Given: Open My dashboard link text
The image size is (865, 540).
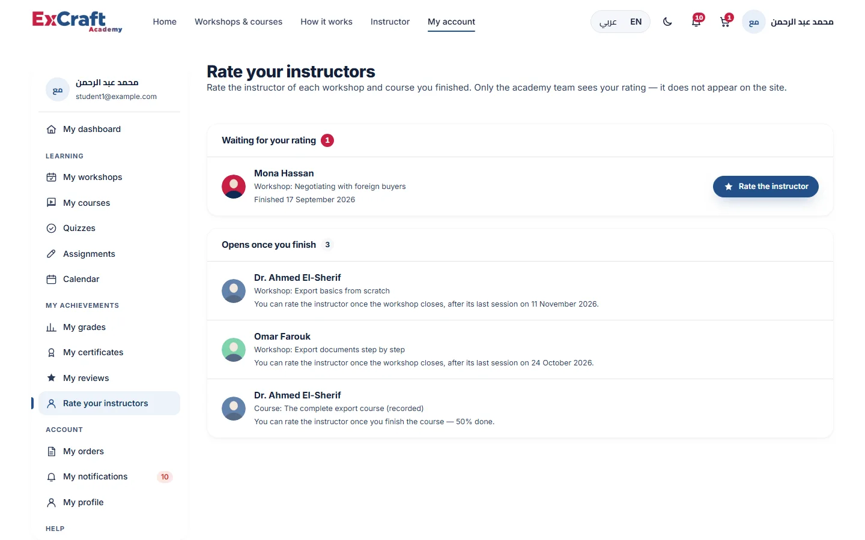Looking at the screenshot, I should 92,129.
